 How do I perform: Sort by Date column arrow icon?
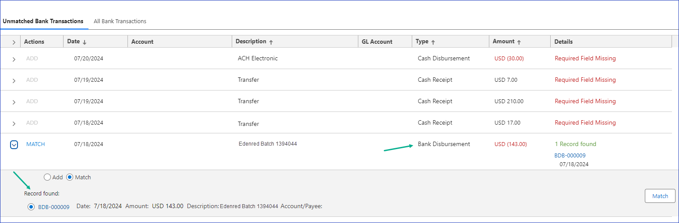[x=85, y=42]
